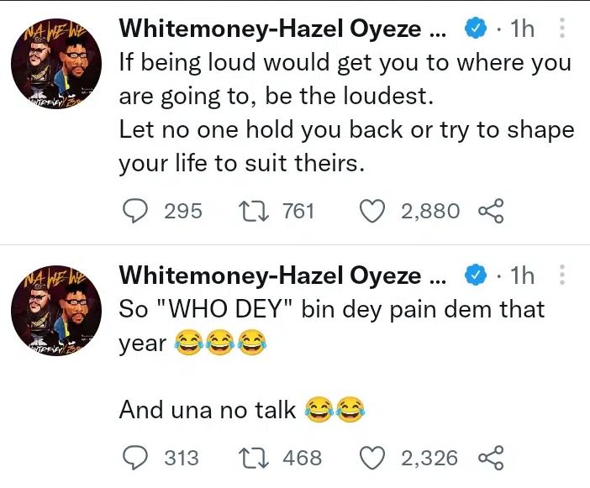Open more options on second tweet
The height and width of the screenshot is (488, 590).
(x=562, y=275)
